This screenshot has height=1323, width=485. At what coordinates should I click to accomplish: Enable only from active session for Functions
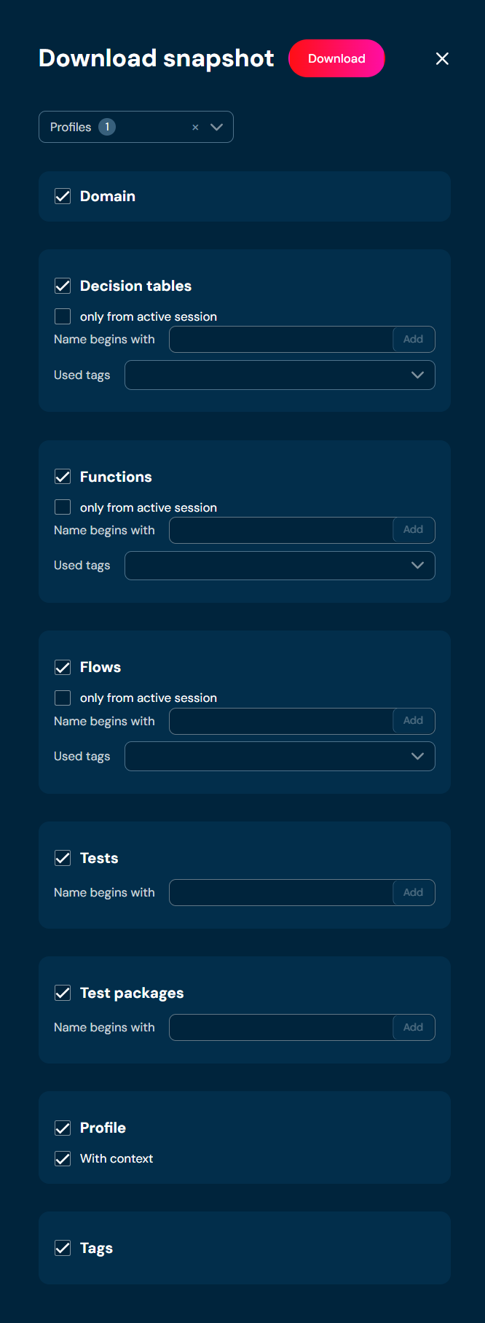coord(63,507)
